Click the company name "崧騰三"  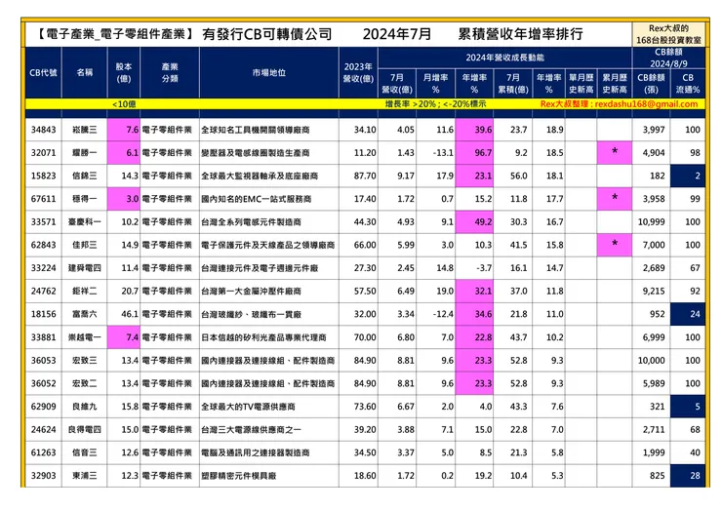85,130
